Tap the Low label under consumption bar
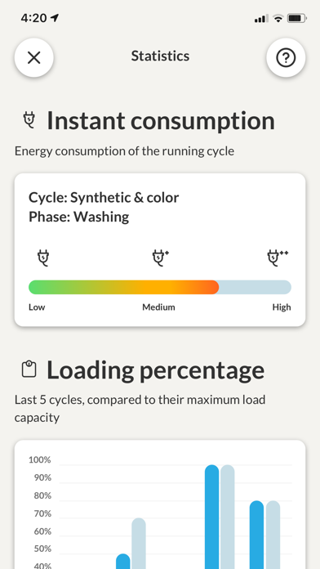 click(37, 307)
